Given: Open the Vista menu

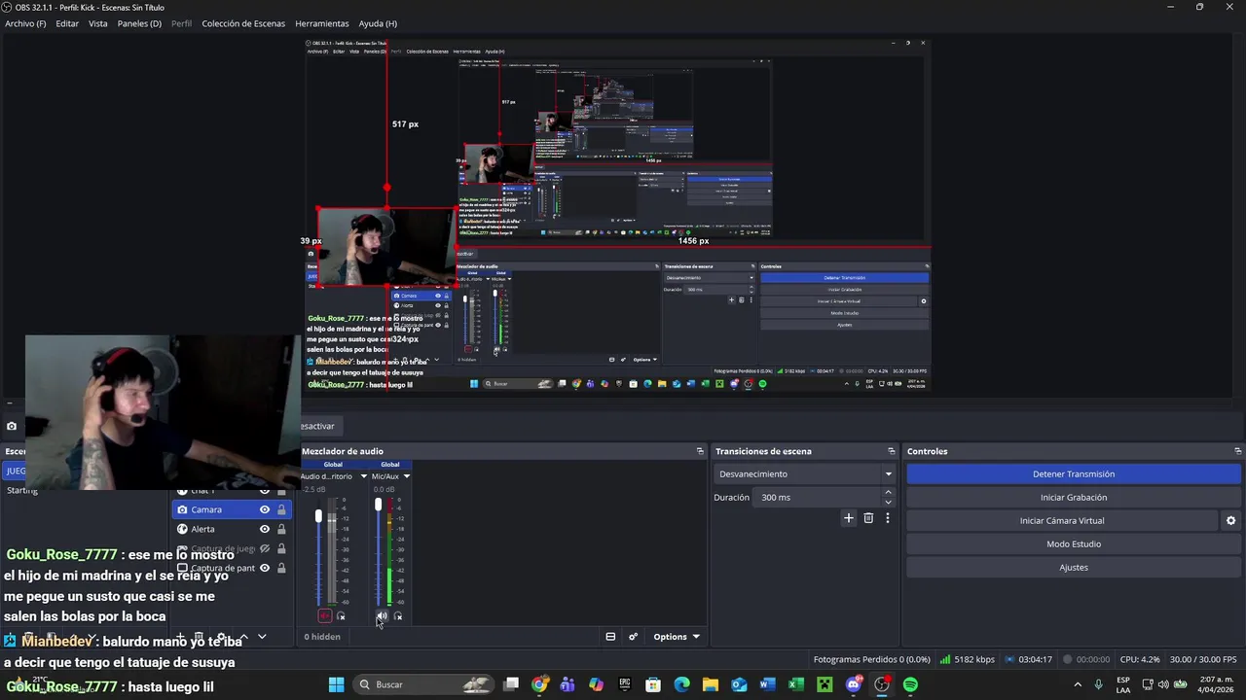Looking at the screenshot, I should click(98, 23).
